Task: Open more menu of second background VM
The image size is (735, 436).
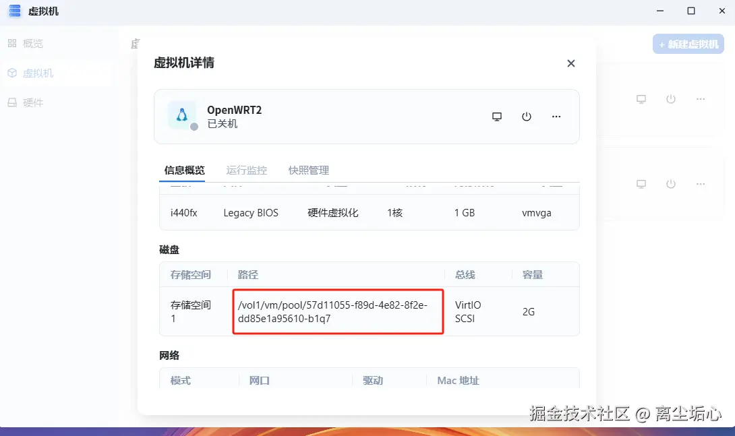Action: coord(701,184)
